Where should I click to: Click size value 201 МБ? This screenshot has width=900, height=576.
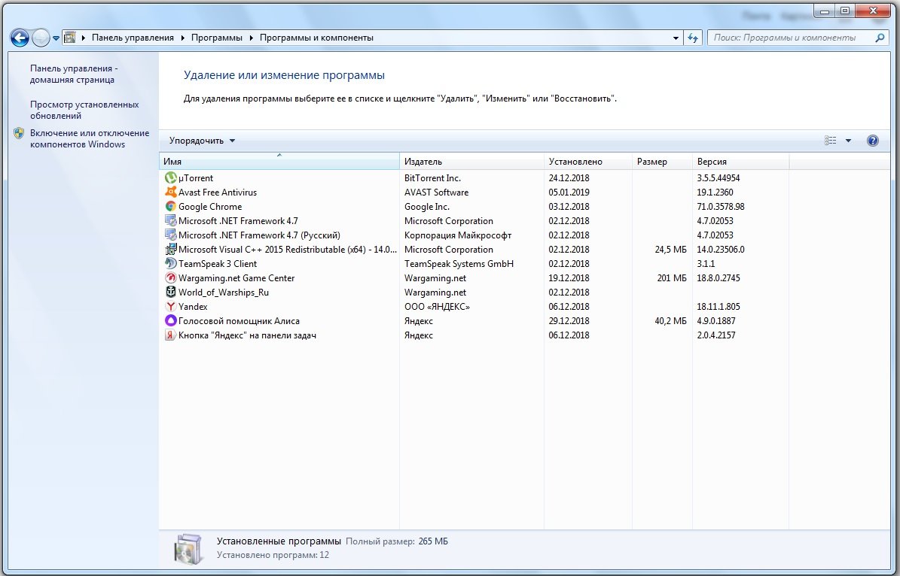pyautogui.click(x=672, y=278)
